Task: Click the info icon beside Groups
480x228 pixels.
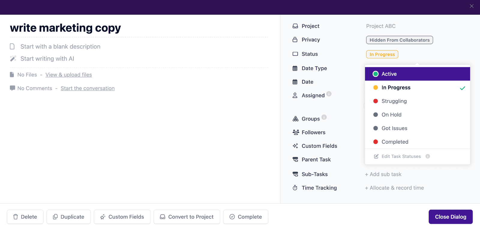Action: [x=324, y=117]
